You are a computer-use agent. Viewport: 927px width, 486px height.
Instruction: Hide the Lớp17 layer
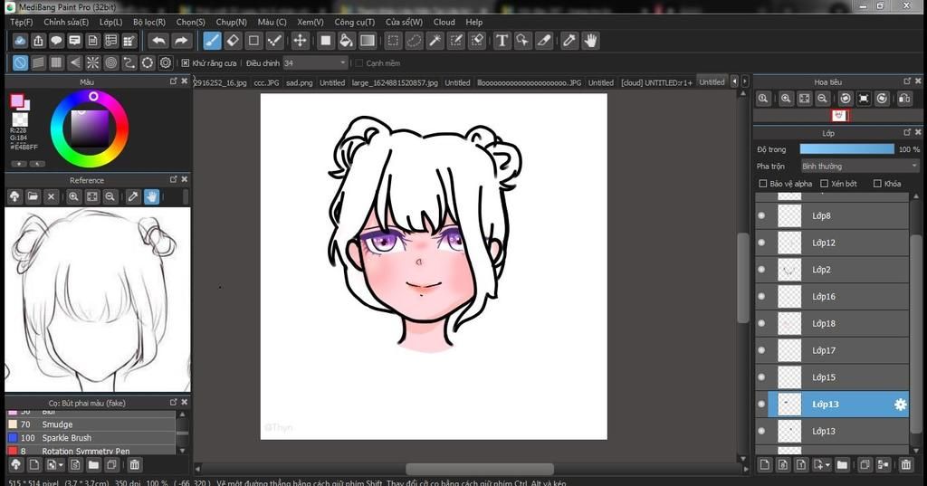point(761,350)
